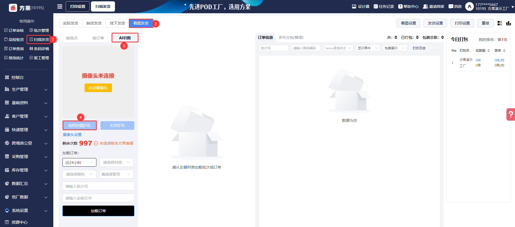Expand 快递管理 menu

(26, 130)
